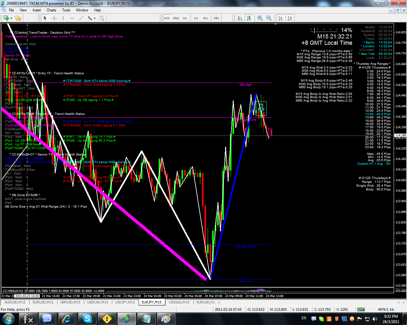The image size is (407, 325).
Task: Open the Insert menu
Action: [37, 10]
